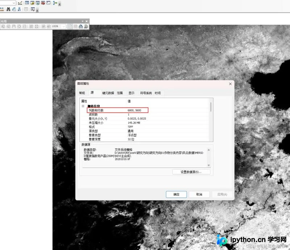The image size is (290, 250).
Task: Open the 显示 tab
Action: pyautogui.click(x=132, y=93)
